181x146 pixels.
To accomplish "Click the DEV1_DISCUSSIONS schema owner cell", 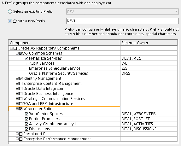I will (x=149, y=129).
